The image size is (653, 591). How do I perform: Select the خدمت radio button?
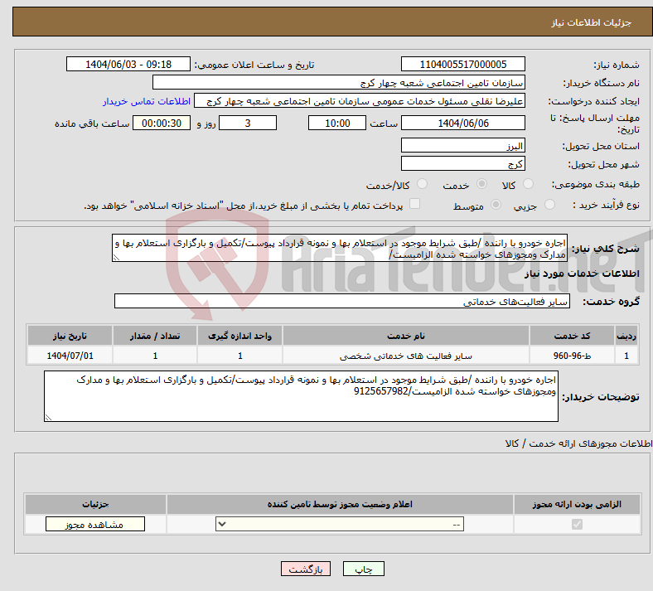point(481,184)
